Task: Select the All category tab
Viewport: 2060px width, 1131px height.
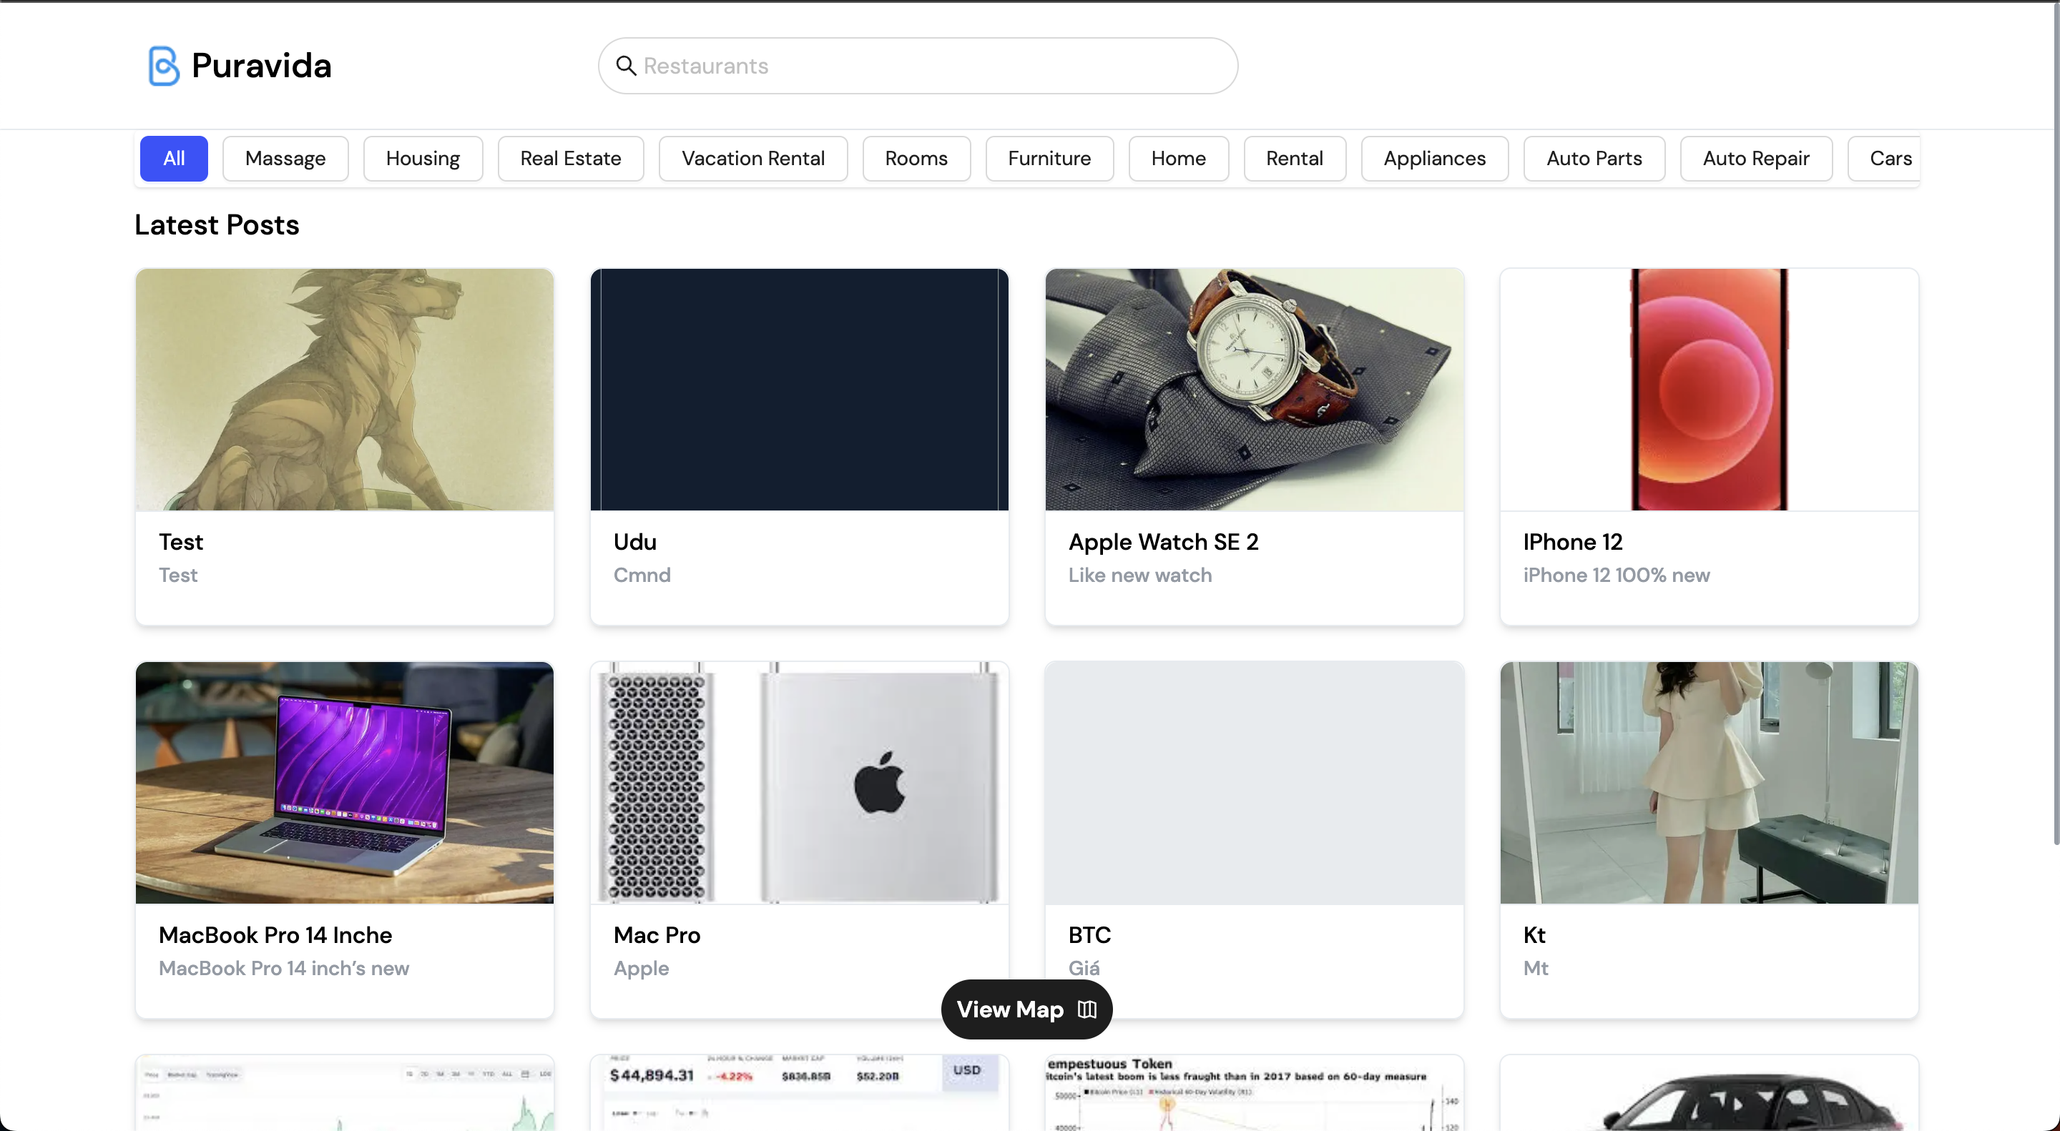Action: pyautogui.click(x=174, y=158)
